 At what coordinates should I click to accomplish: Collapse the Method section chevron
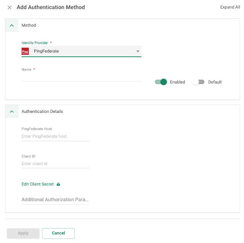12,25
